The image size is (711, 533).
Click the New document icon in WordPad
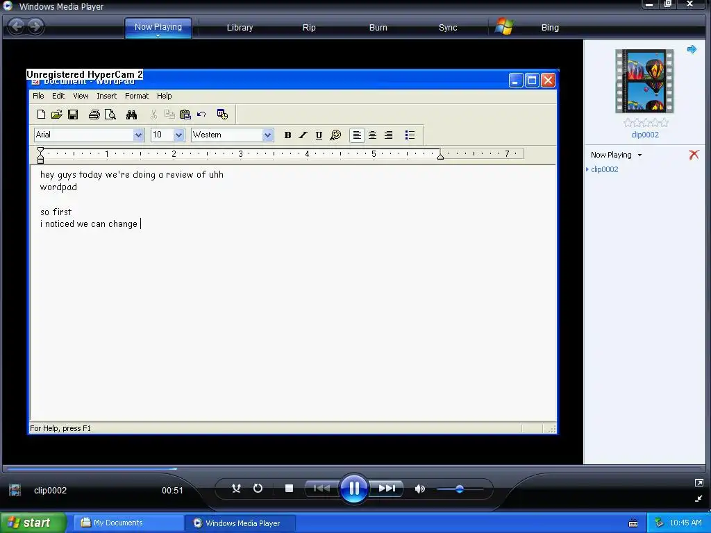click(41, 115)
